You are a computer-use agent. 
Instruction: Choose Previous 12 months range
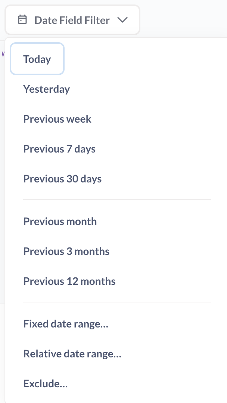[69, 281]
